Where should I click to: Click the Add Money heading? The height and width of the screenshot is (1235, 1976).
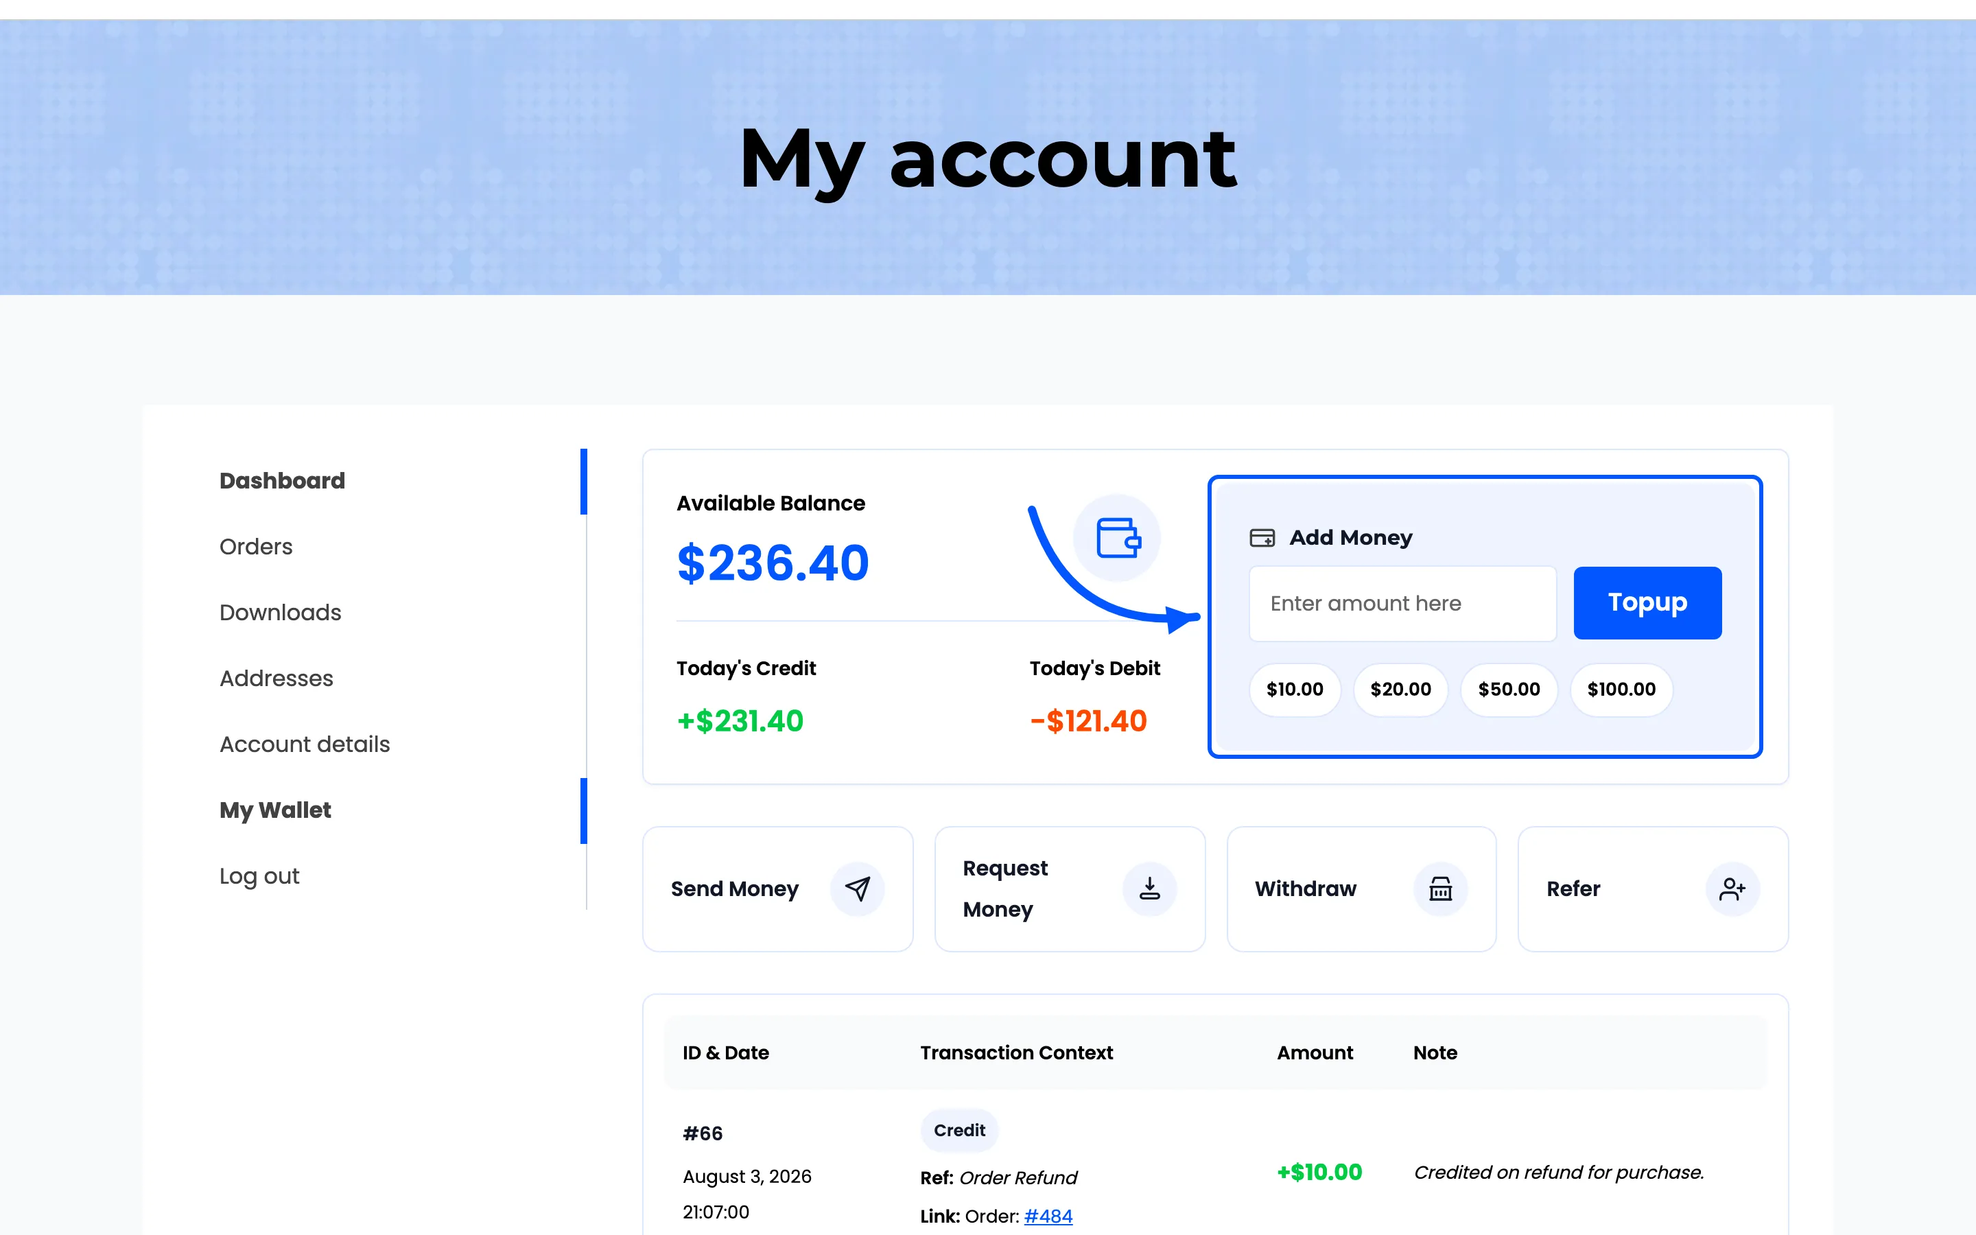(x=1350, y=537)
